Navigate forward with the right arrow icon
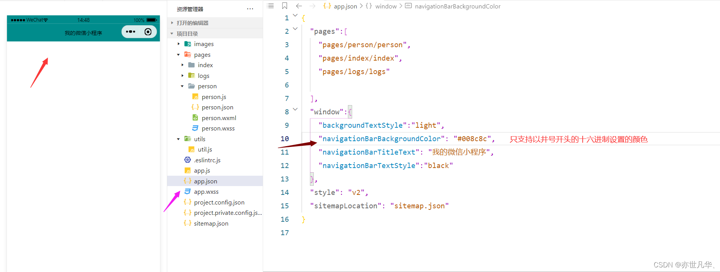The image size is (720, 272). click(x=312, y=6)
